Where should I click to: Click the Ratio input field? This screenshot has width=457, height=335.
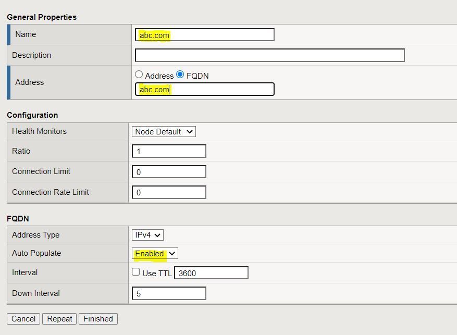pos(169,152)
